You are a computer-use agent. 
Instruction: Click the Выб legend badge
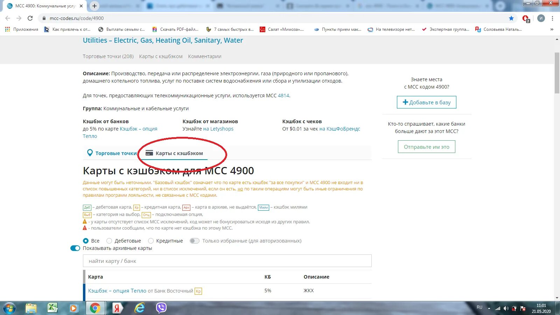click(x=87, y=215)
